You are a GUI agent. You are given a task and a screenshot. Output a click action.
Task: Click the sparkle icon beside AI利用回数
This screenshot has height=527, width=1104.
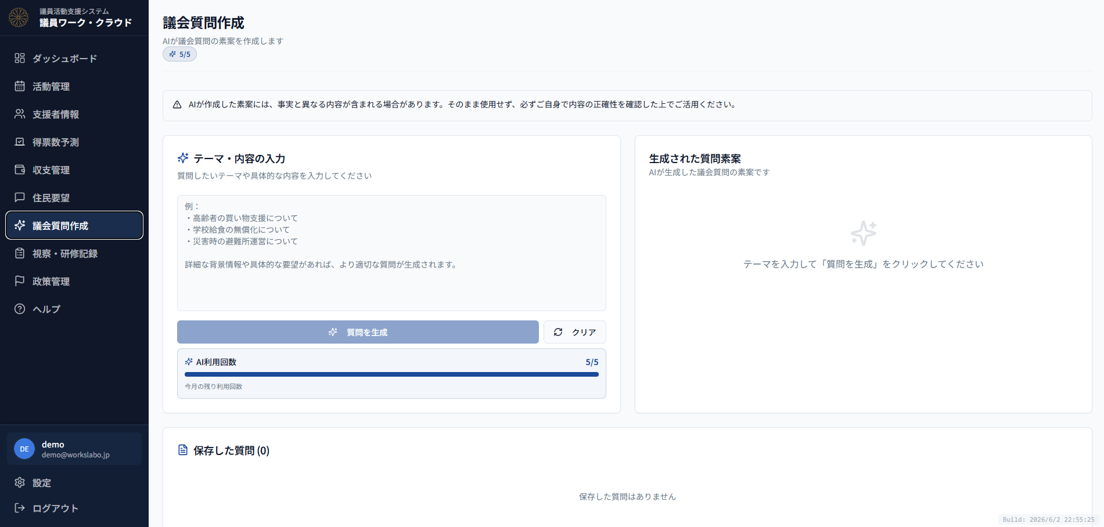[189, 362]
